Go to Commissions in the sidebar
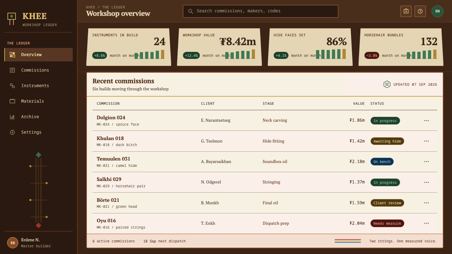The width and height of the screenshot is (452, 254). click(x=38, y=70)
